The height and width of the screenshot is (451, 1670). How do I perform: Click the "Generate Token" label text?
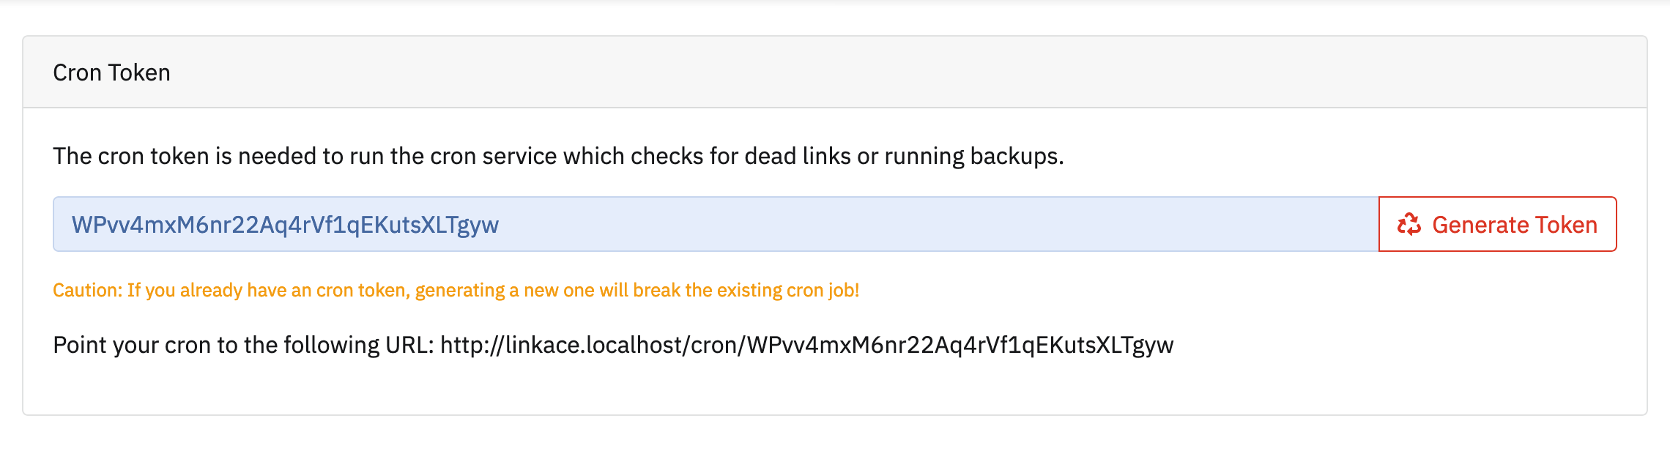click(1514, 225)
